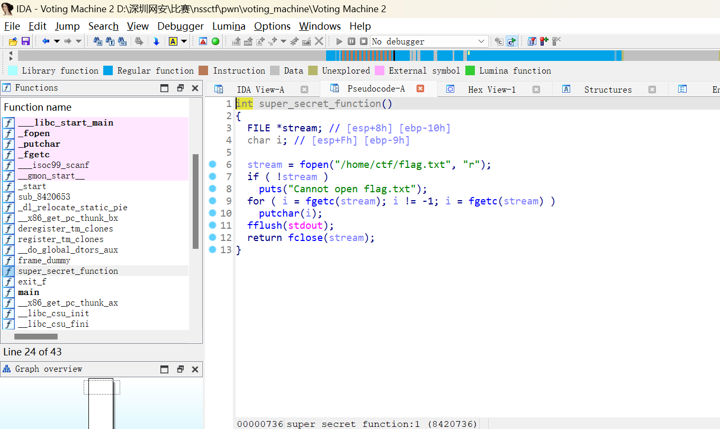Toggle breakpoint dot on line 12

[x=213, y=238]
